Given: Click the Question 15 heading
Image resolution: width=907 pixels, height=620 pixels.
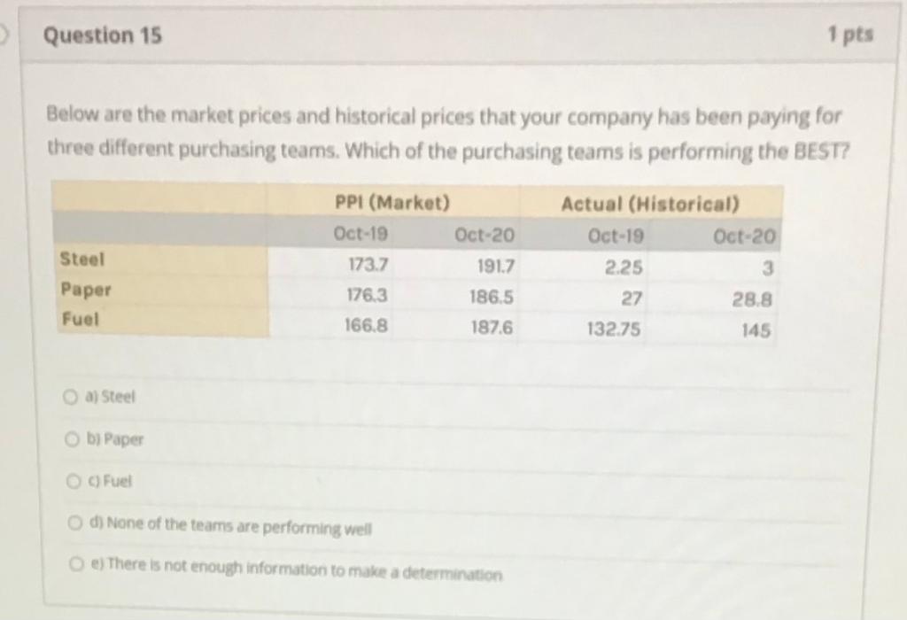Looking at the screenshot, I should pyautogui.click(x=103, y=35).
